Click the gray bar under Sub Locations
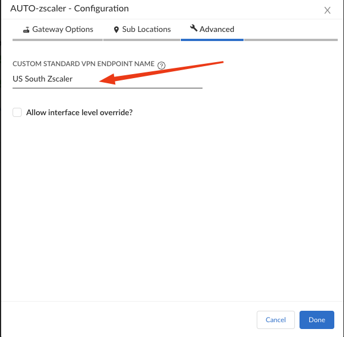 (142, 40)
